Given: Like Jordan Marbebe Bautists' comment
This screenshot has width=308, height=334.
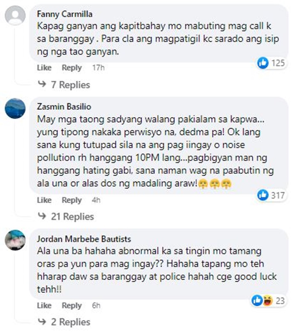Looking at the screenshot, I should pos(44,305).
